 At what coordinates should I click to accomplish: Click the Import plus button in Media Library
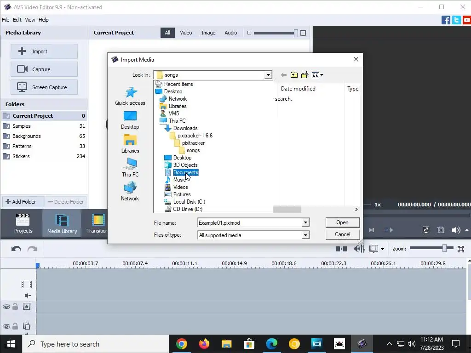(x=44, y=51)
